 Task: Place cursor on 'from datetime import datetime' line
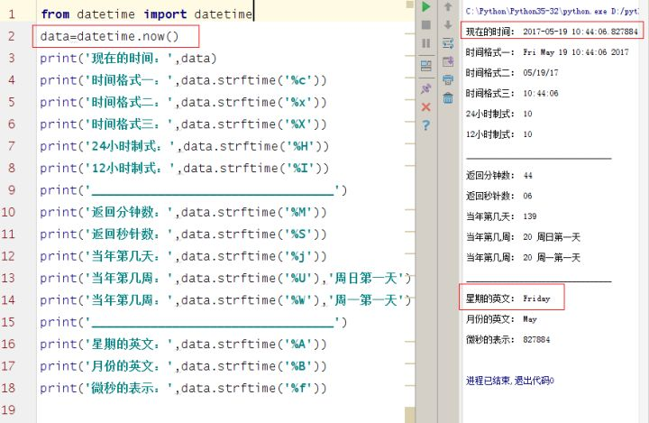click(x=147, y=14)
